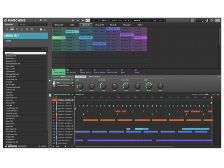The height and width of the screenshot is (168, 224).
Task: Click the LOW band Freq knob
Action: tap(80, 86)
